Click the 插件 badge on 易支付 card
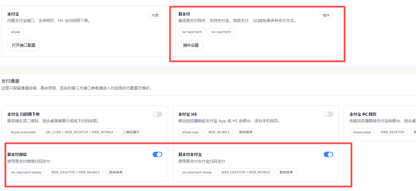Viewport: 416px width, 191px height. 326,15
